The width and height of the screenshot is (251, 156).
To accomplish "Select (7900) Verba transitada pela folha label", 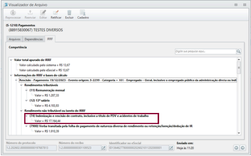I will coord(111,126).
